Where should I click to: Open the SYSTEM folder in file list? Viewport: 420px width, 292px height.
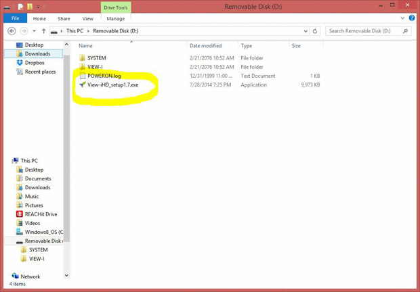click(x=97, y=58)
